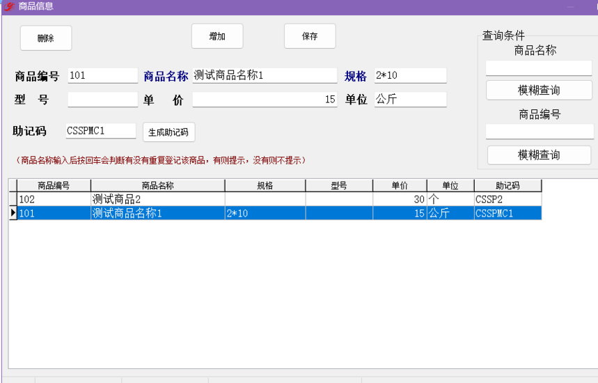Focus the 规格 field containing 2*10
The height and width of the screenshot is (383, 598).
[410, 75]
